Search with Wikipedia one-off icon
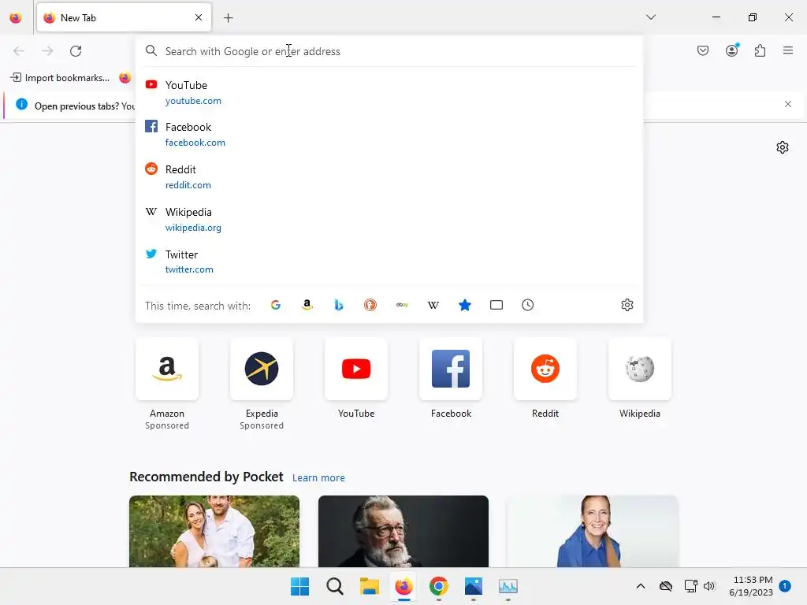The width and height of the screenshot is (807, 605). (433, 305)
